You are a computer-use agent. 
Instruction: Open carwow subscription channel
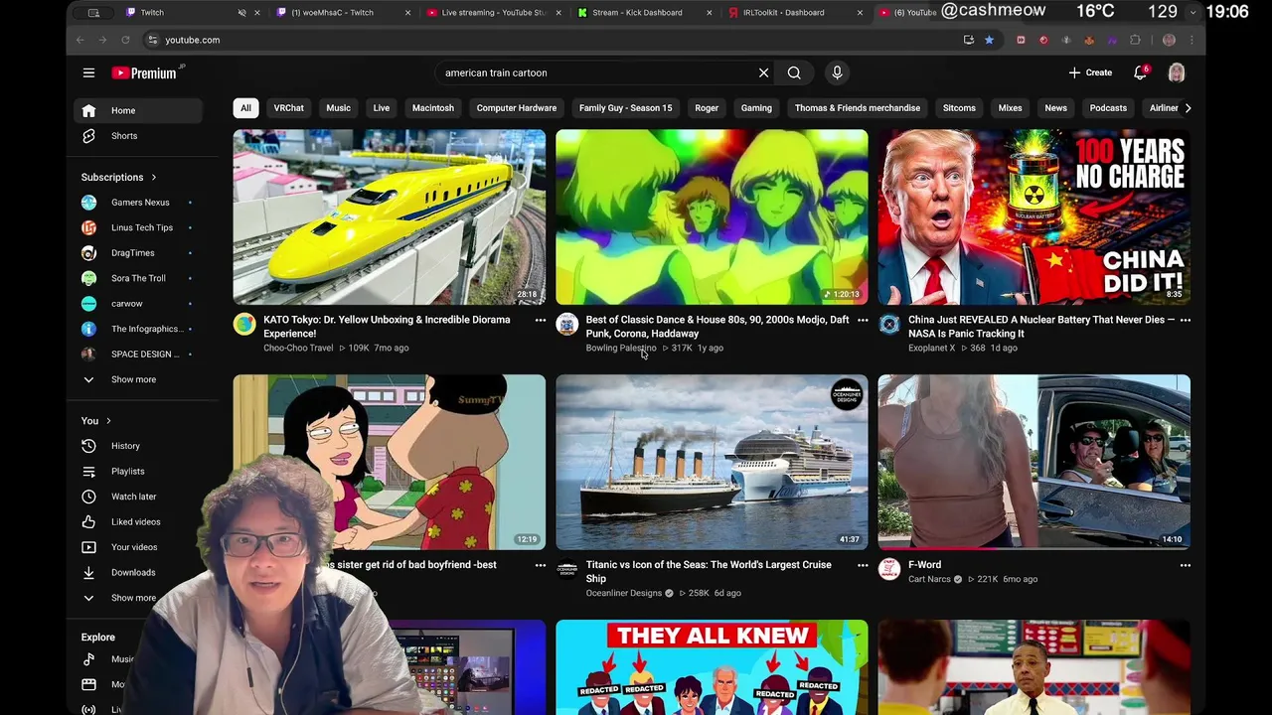click(138, 304)
